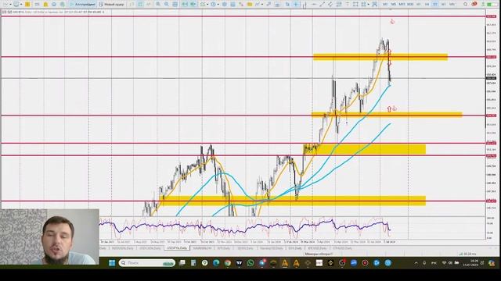The width and height of the screenshot is (501, 281).
Task: Switch to the XAUUSD,H4 chart tab
Action: point(202,248)
